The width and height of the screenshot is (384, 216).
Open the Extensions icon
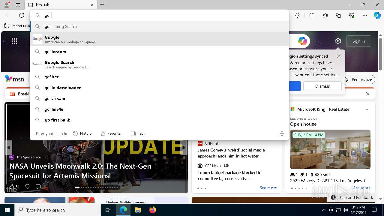pyautogui.click(x=297, y=15)
